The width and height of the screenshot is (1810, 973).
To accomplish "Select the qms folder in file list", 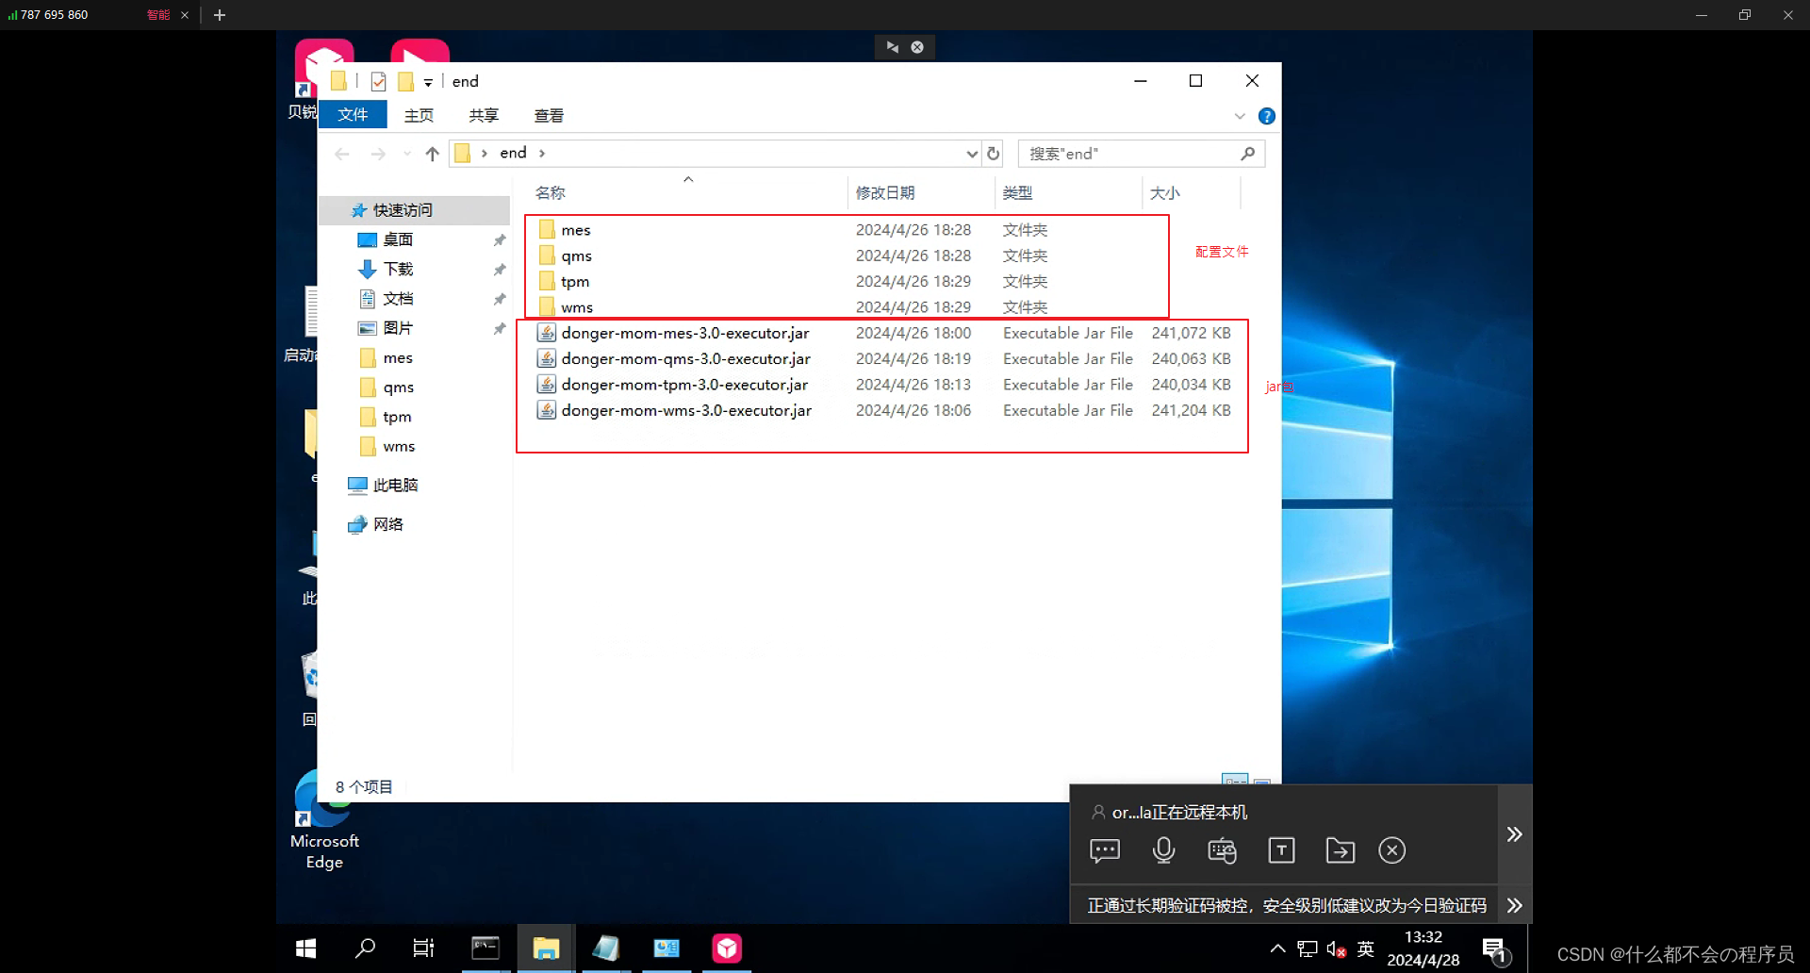I will [576, 256].
